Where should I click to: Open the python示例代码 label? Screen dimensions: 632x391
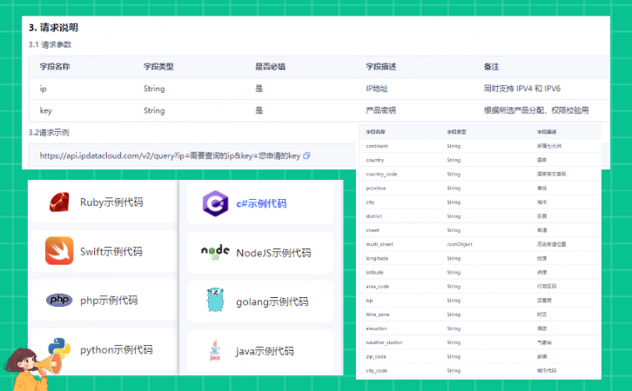click(117, 350)
